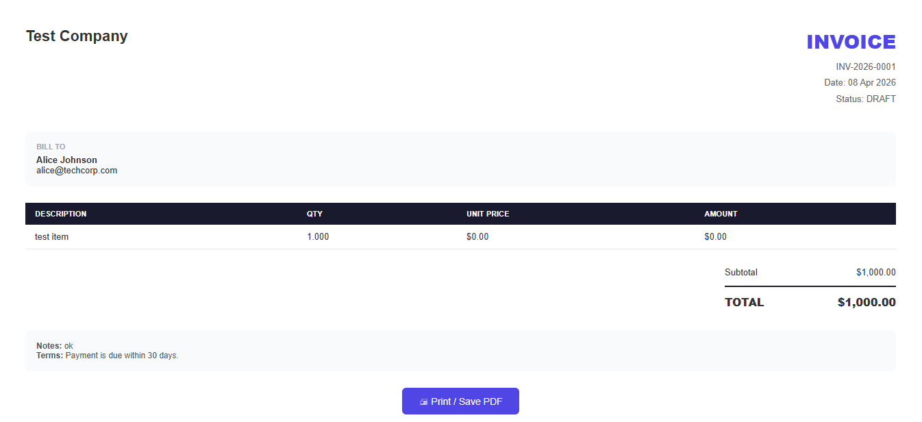922x422 pixels.
Task: Click the AMOUNT column header
Action: 721,214
